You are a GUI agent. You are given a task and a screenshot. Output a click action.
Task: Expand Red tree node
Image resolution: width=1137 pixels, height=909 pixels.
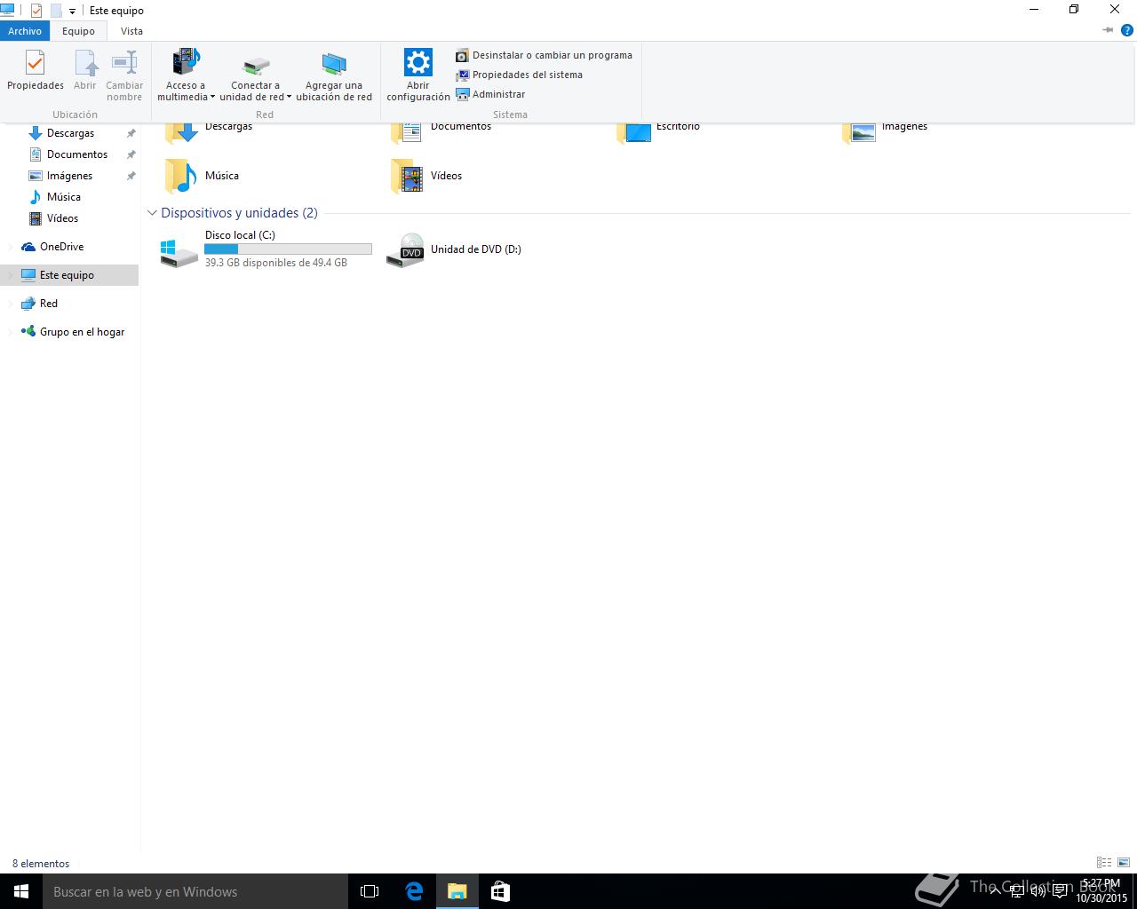tap(11, 304)
